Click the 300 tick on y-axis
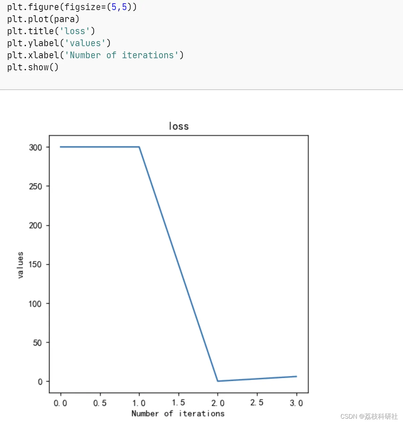Viewport: 403px width, 423px height. pyautogui.click(x=35, y=147)
